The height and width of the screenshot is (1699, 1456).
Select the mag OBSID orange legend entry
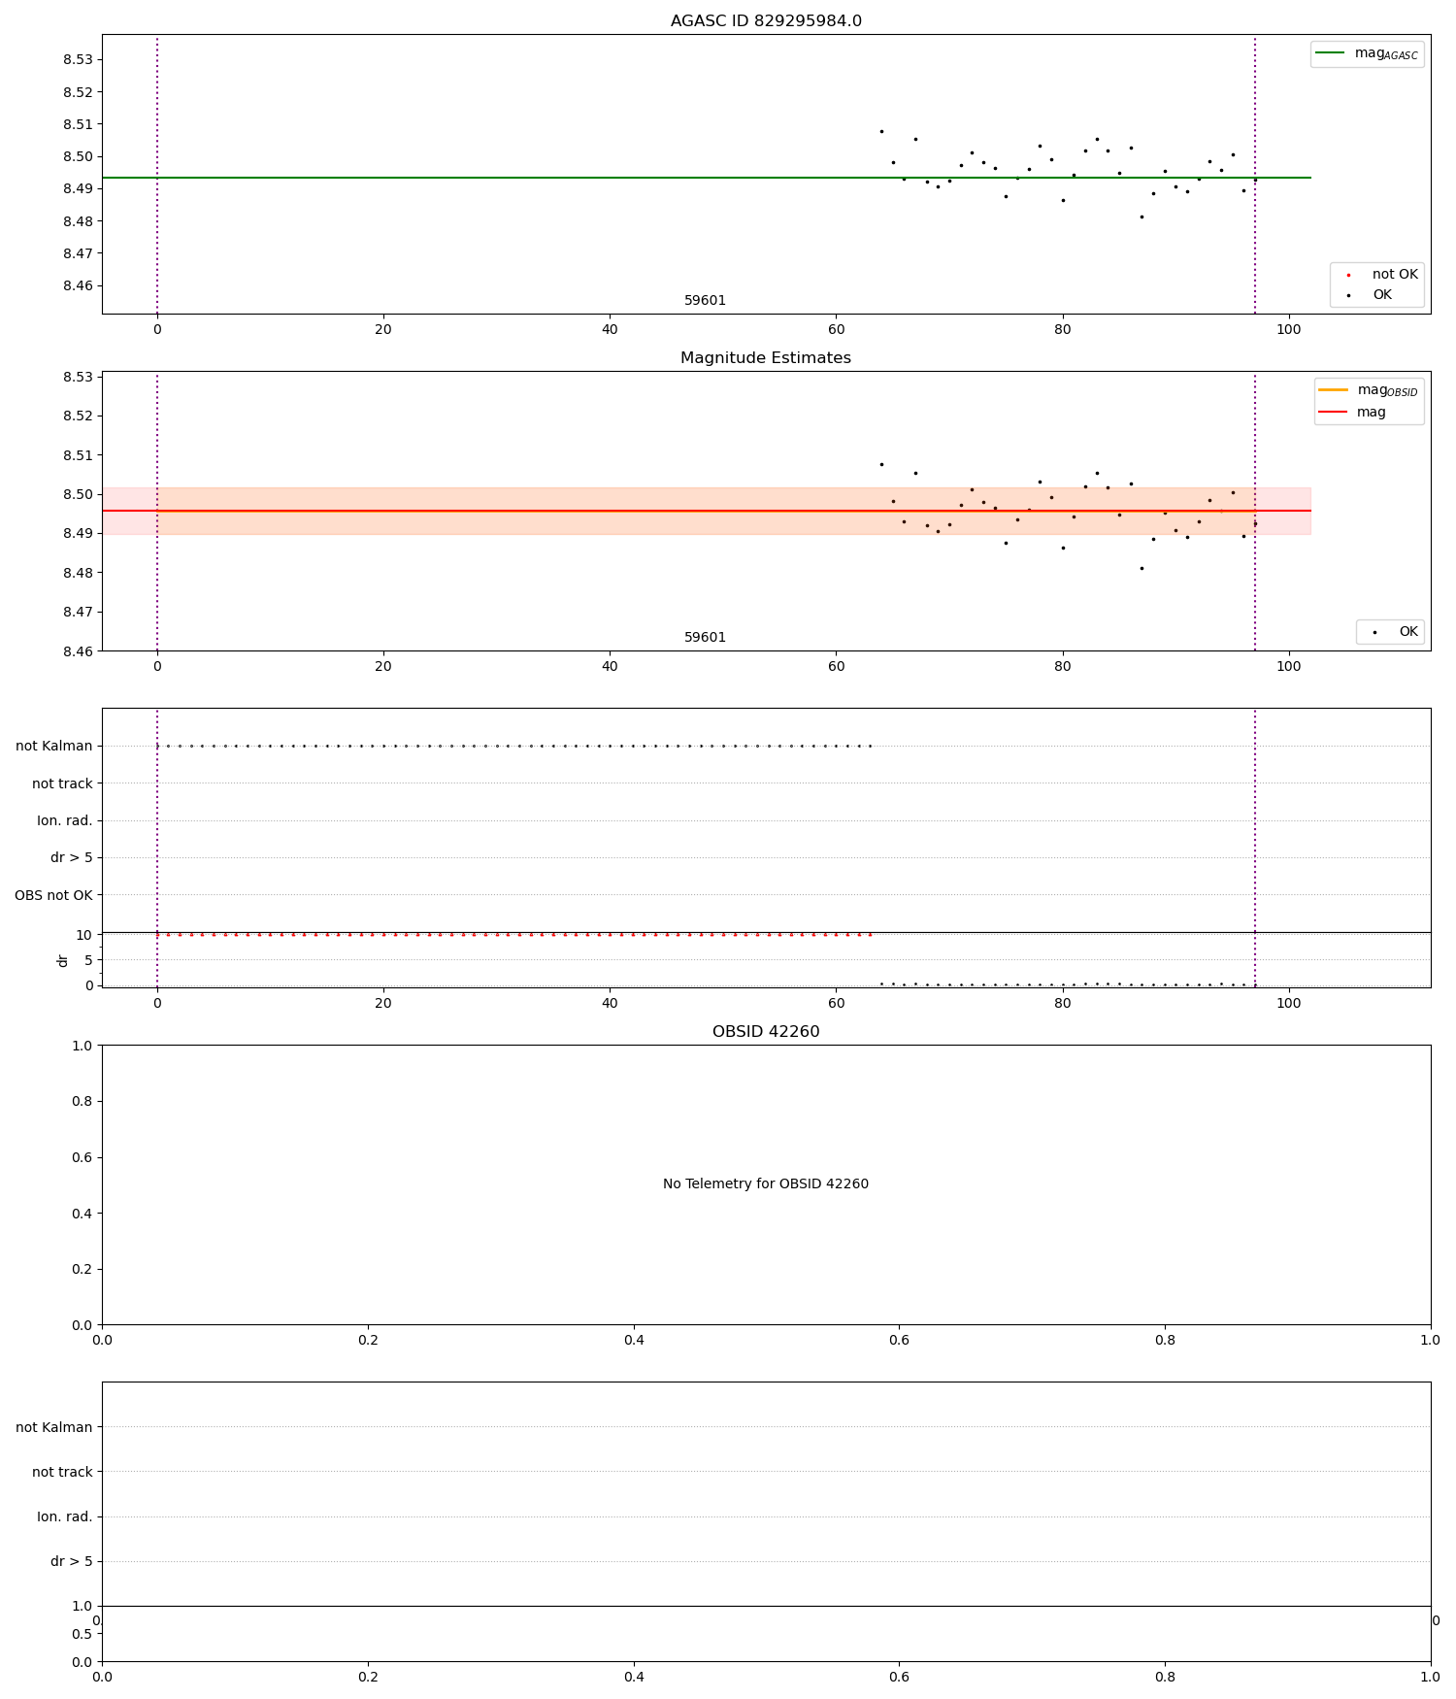coord(1369,390)
